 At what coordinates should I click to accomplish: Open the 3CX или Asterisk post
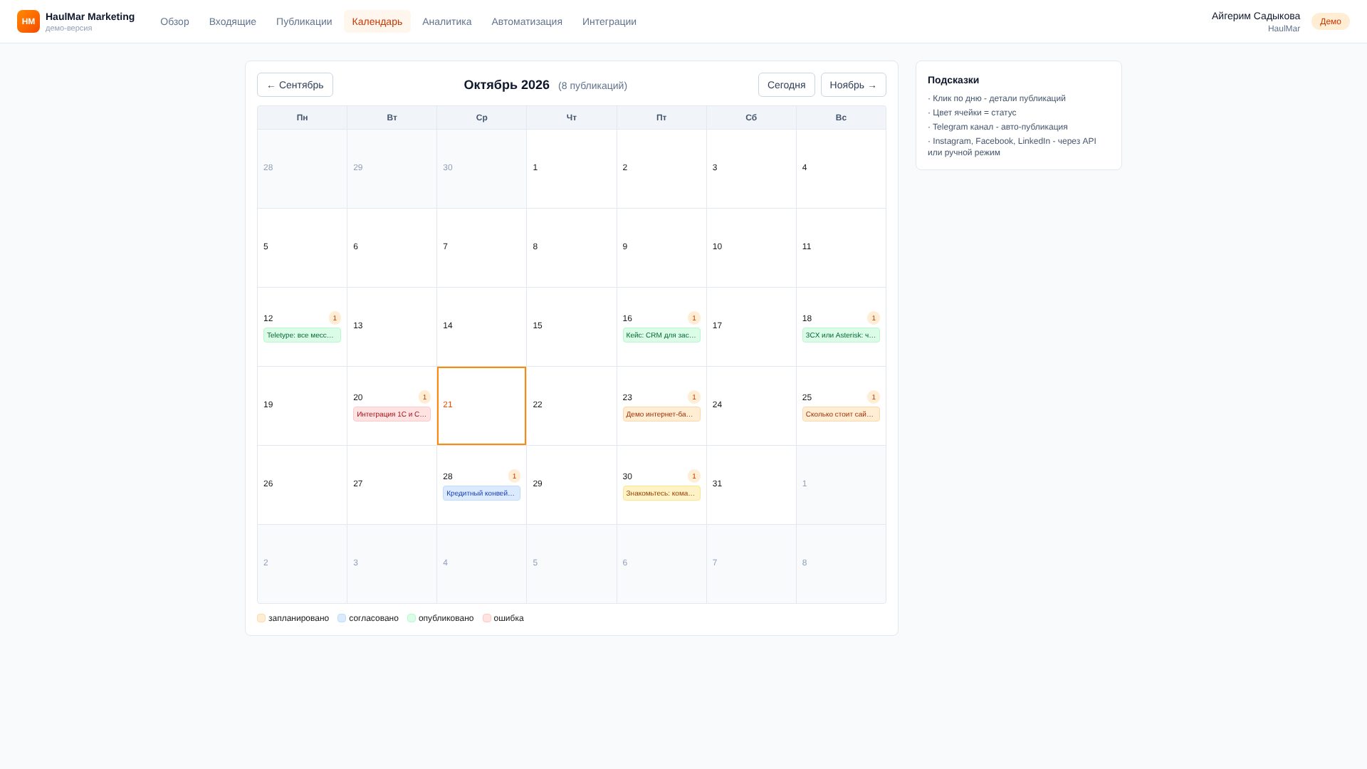(841, 335)
